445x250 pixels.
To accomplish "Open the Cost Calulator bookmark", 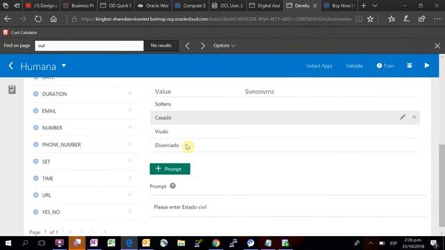I will pyautogui.click(x=20, y=33).
